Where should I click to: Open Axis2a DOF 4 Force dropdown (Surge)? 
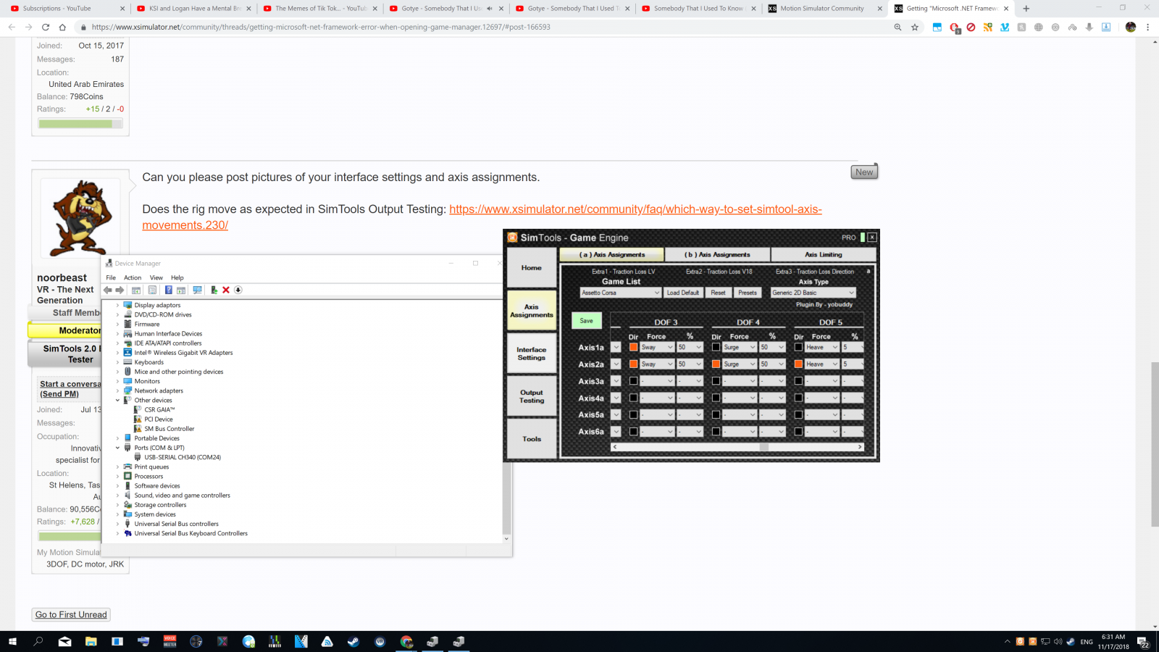(740, 364)
